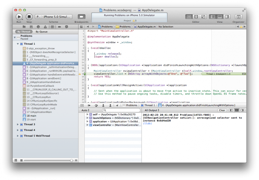Open the Auto variables scope popup
This screenshot has width=259, height=180.
(x=85, y=110)
